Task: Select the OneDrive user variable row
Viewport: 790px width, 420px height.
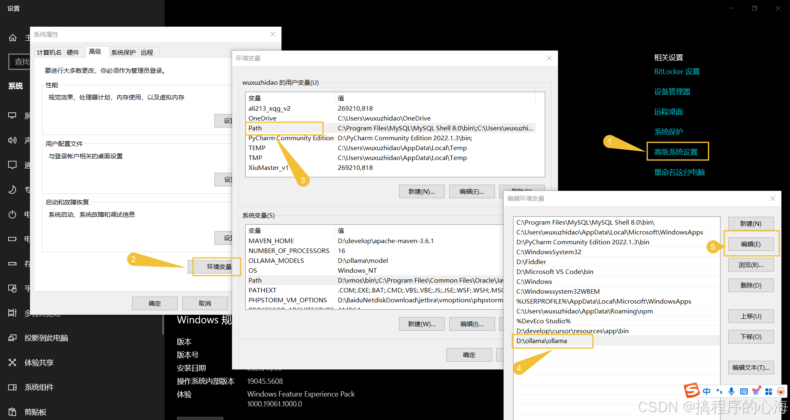Action: 390,118
